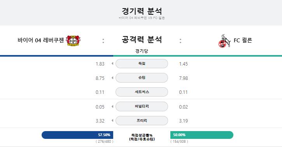The height and width of the screenshot is (147, 282).
Task: Click the arrow beside the 슈팅 pill
Action: click(112, 78)
